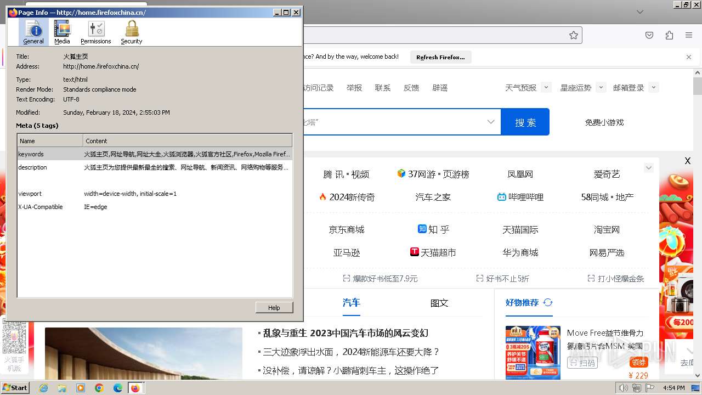Switch to the 图文 news tab
This screenshot has width=702, height=395.
[x=439, y=303]
